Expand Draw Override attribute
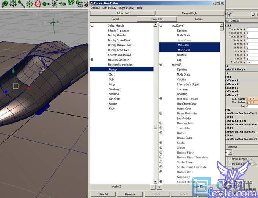This screenshot has width=258, height=198. [161, 113]
